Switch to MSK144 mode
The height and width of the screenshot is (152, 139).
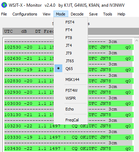71,80
